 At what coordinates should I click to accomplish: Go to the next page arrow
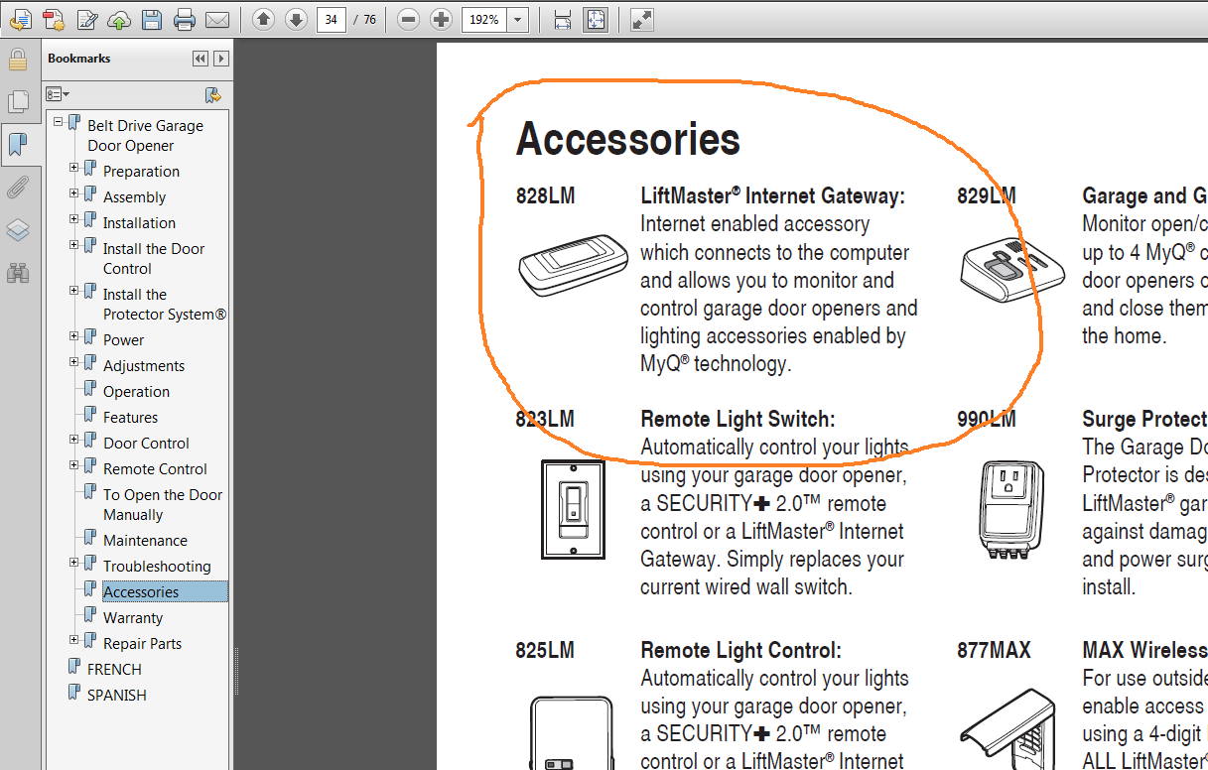(295, 19)
